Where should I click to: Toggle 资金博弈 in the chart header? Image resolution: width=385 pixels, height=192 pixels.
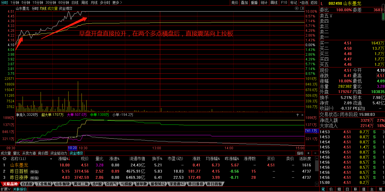(x=65, y=8)
